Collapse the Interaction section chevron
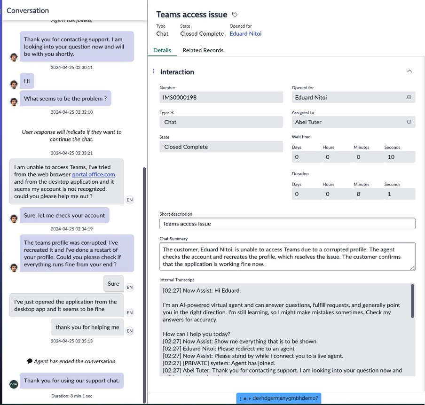 tap(409, 71)
